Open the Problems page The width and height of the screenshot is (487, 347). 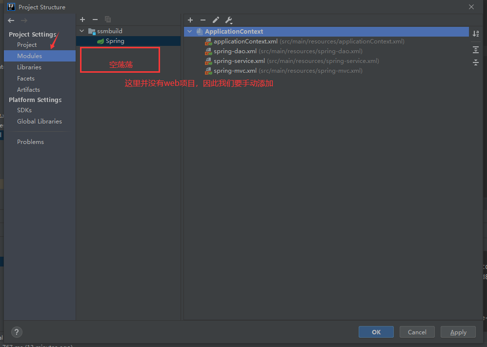[x=30, y=142]
